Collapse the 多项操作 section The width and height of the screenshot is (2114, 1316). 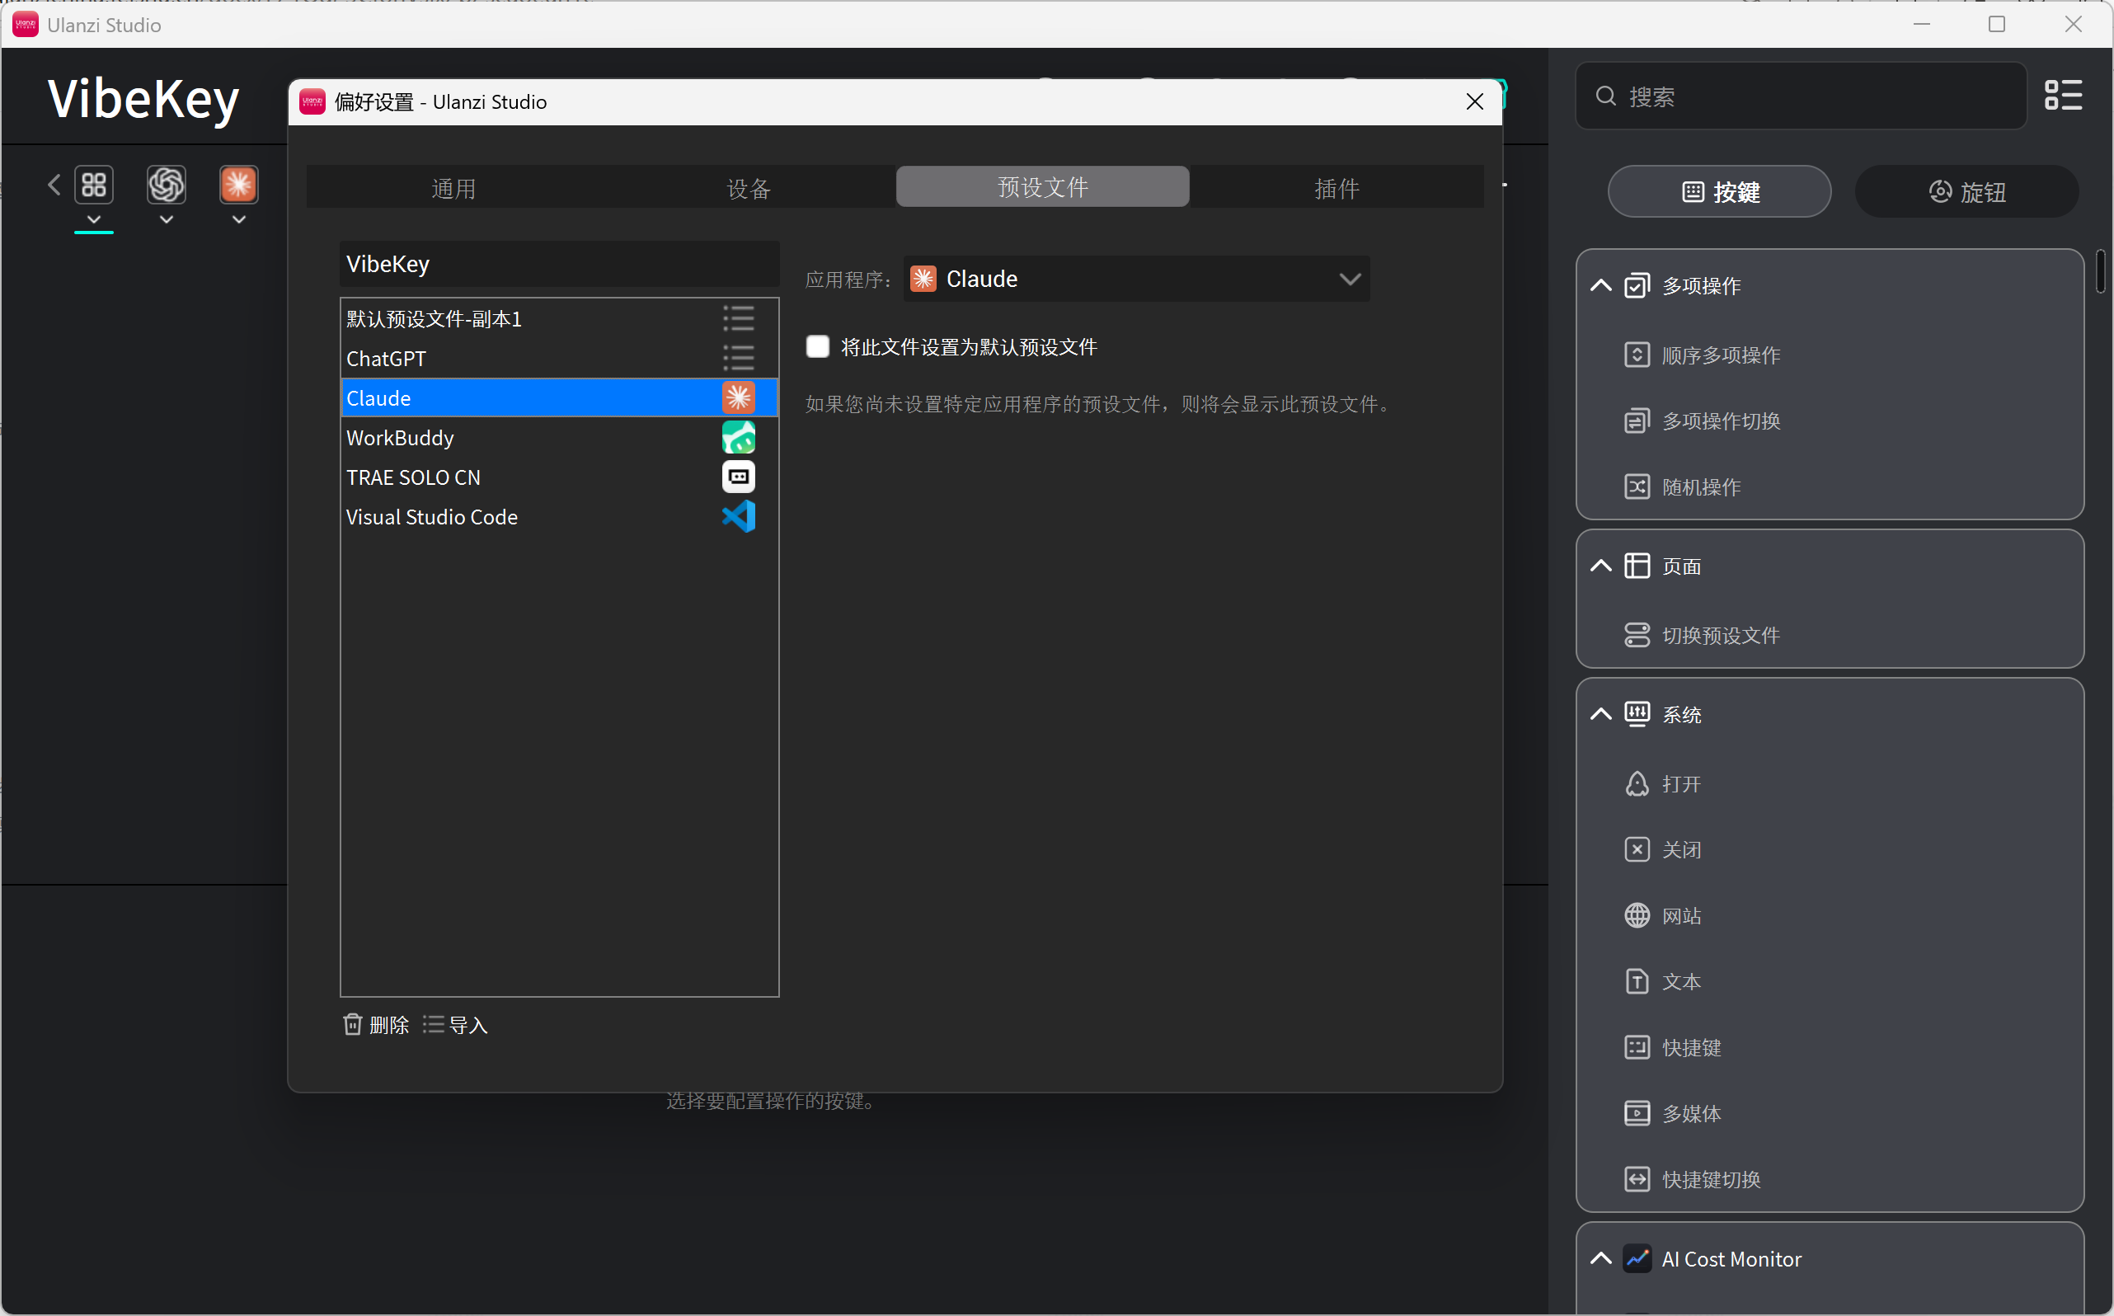1600,285
